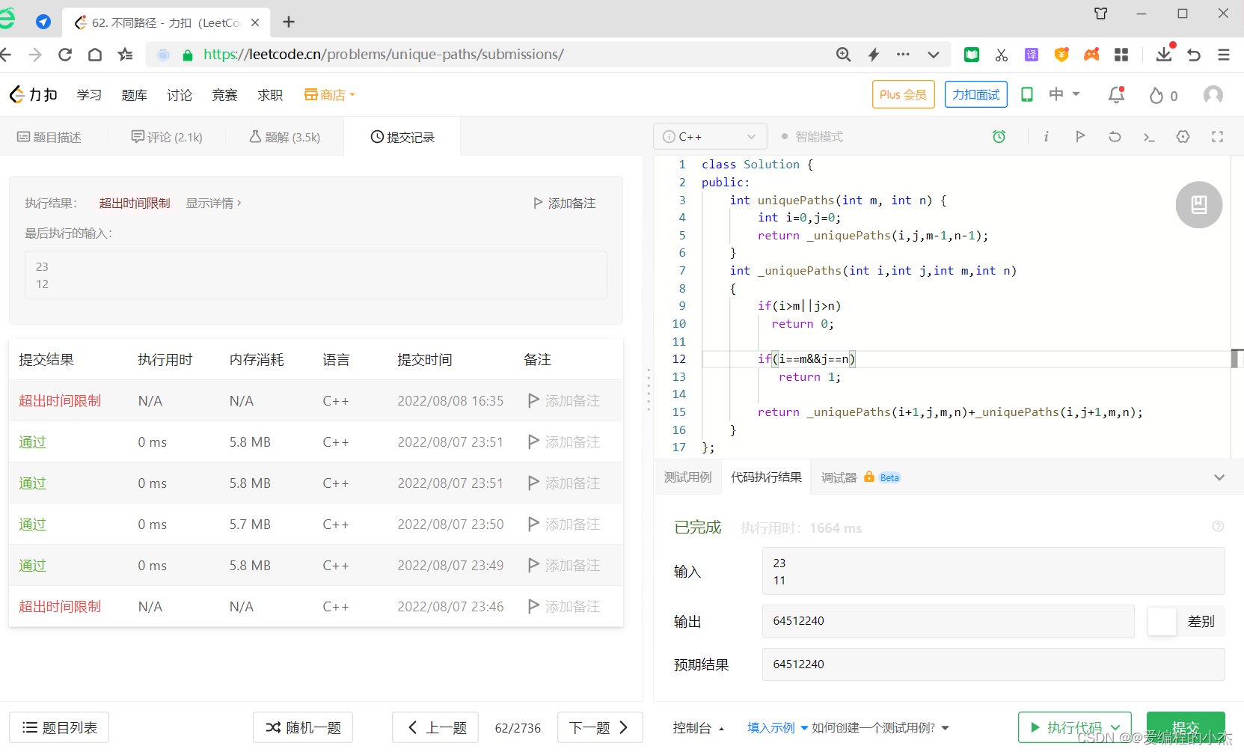
Task: Click the 力扣 LeetCode logo
Action: click(33, 94)
